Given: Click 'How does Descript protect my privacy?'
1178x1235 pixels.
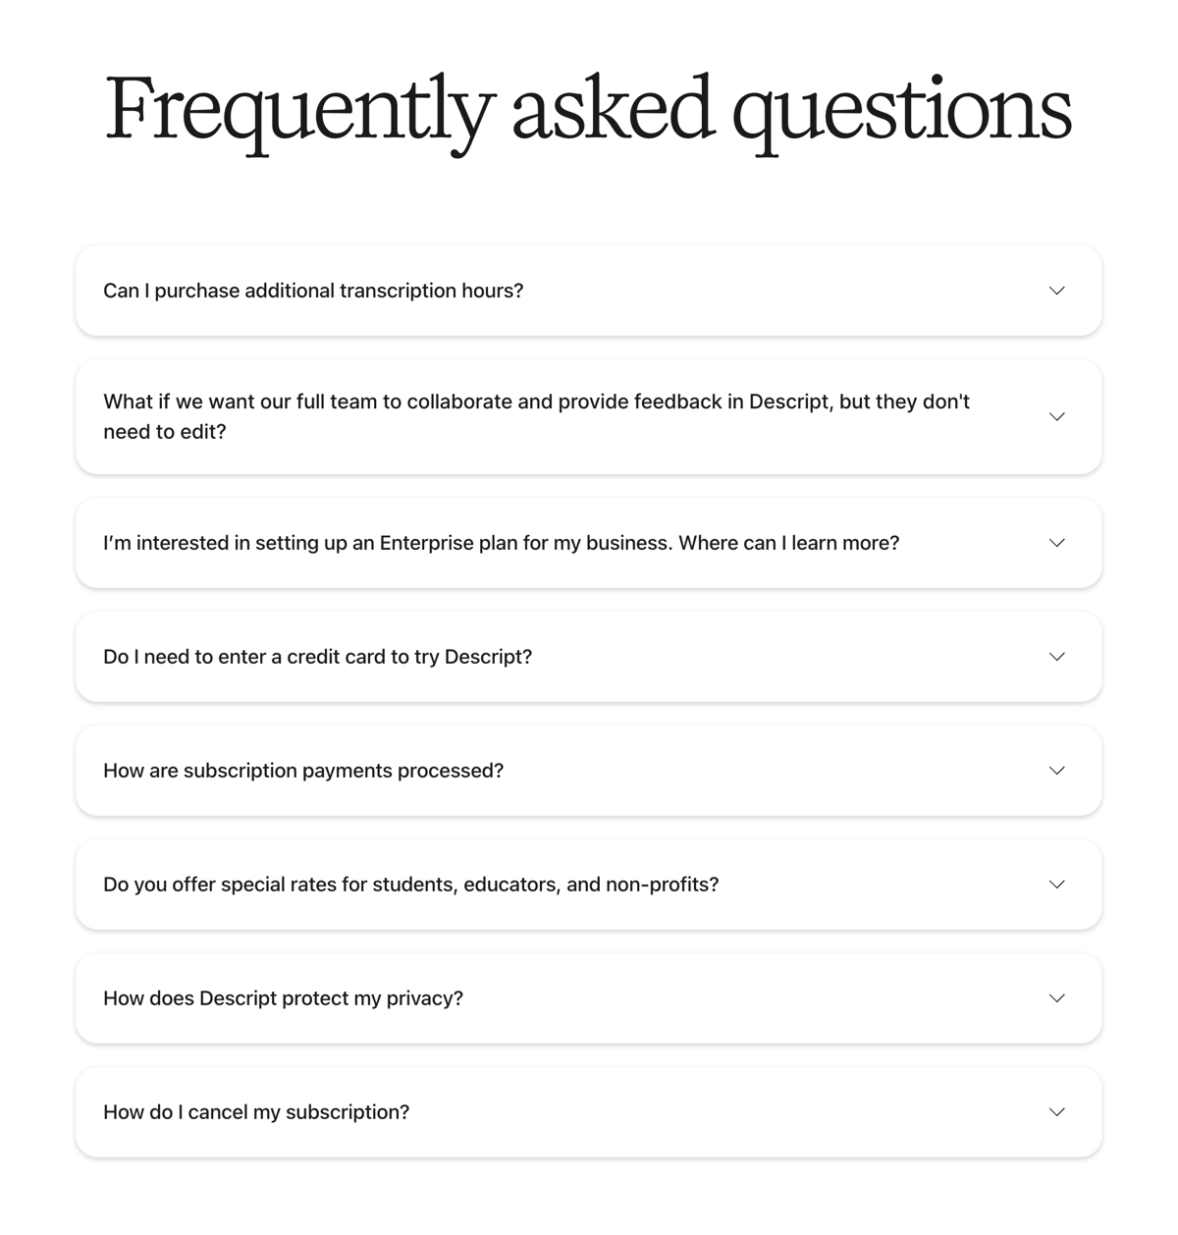Looking at the screenshot, I should tap(283, 997).
